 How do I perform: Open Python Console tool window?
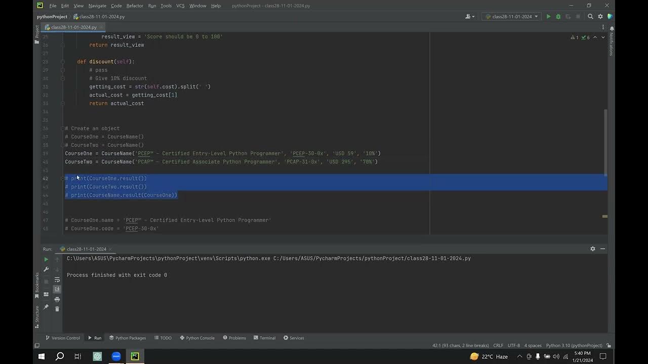(x=197, y=338)
